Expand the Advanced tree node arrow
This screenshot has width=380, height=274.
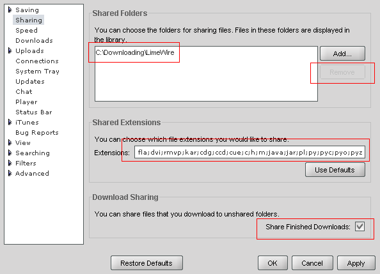click(10, 173)
